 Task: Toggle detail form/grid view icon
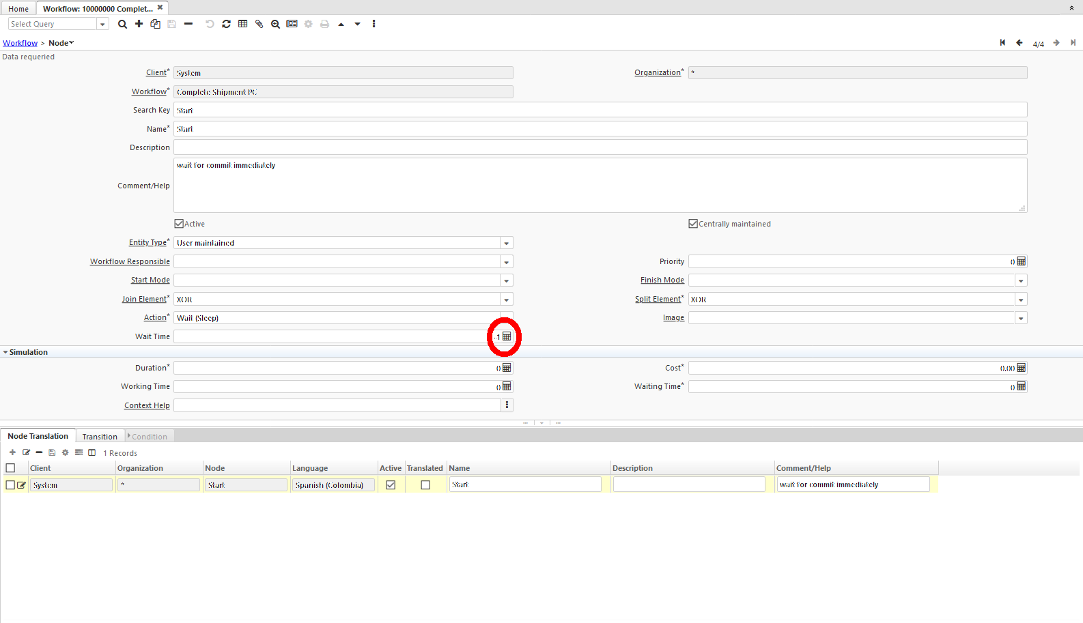79,452
